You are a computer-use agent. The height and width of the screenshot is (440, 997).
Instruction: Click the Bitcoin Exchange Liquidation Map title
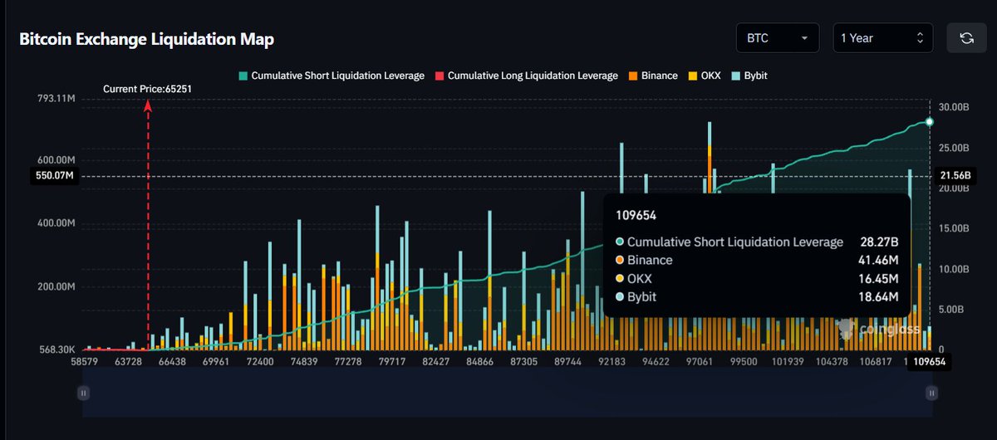click(x=146, y=39)
